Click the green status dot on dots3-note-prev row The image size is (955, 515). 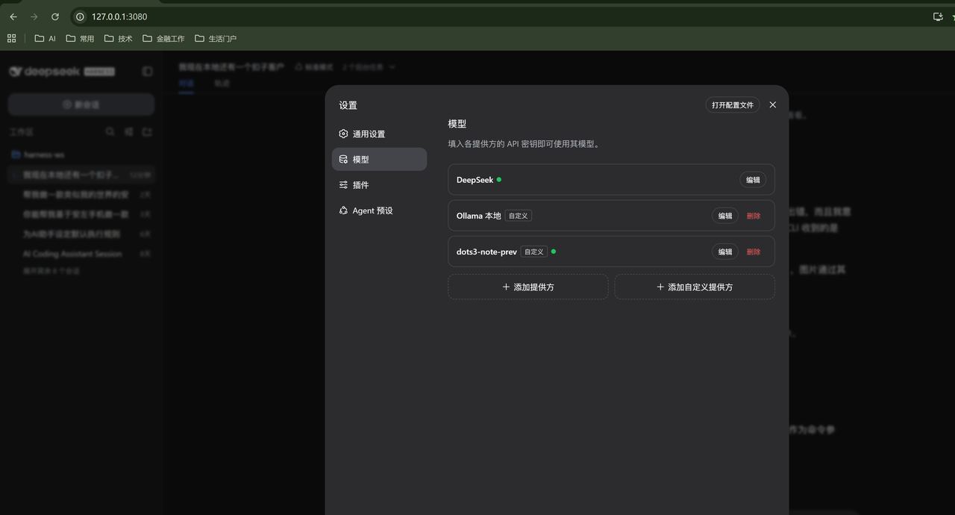click(x=553, y=252)
